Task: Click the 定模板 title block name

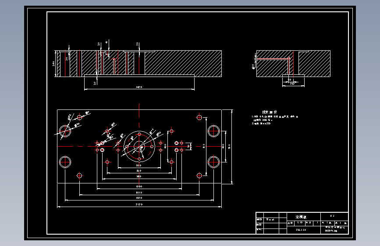Action: point(301,217)
